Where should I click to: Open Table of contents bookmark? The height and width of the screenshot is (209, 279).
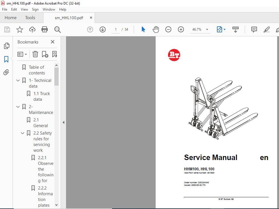37,70
